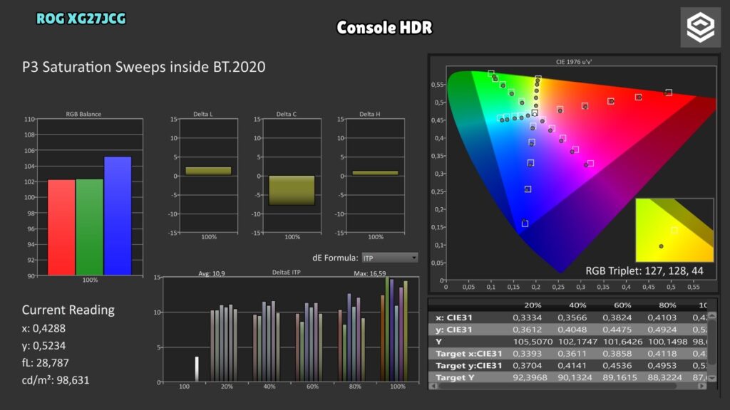This screenshot has height=410, width=730.
Task: Click the 'cd/m²: 98,631' reading
Action: 56,380
